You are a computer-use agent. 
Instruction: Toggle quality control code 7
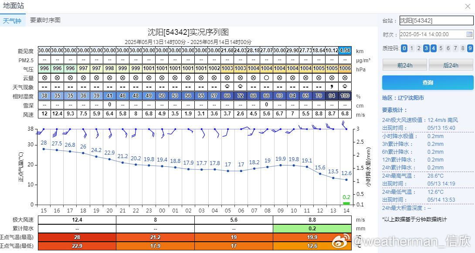(455, 48)
